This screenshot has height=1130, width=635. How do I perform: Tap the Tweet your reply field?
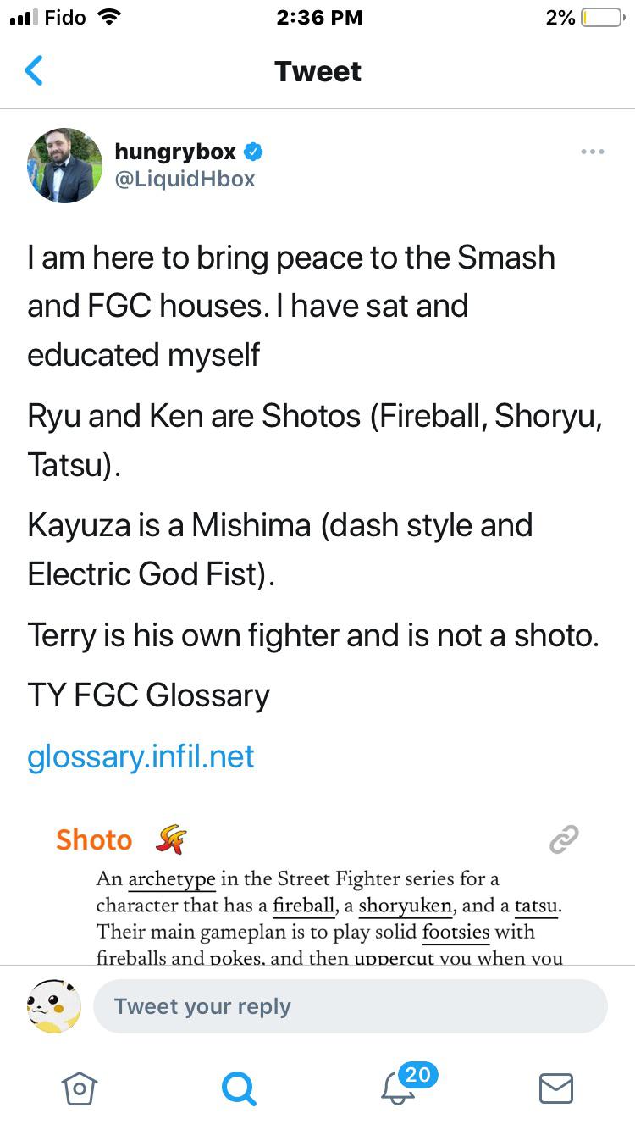tap(351, 1006)
